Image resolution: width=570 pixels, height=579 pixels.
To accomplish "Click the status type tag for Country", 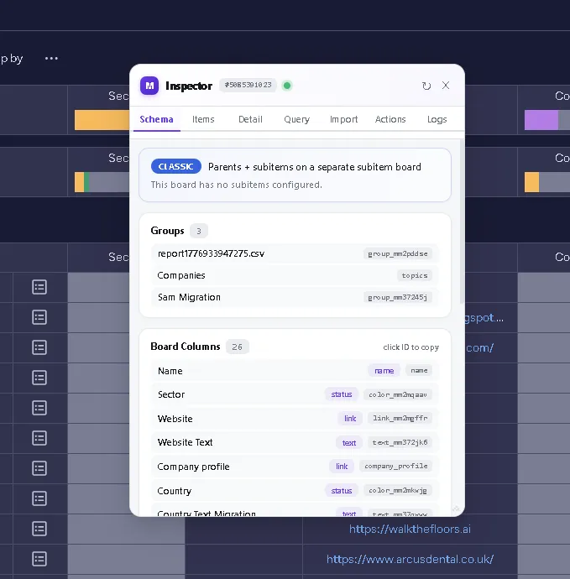I will [342, 491].
